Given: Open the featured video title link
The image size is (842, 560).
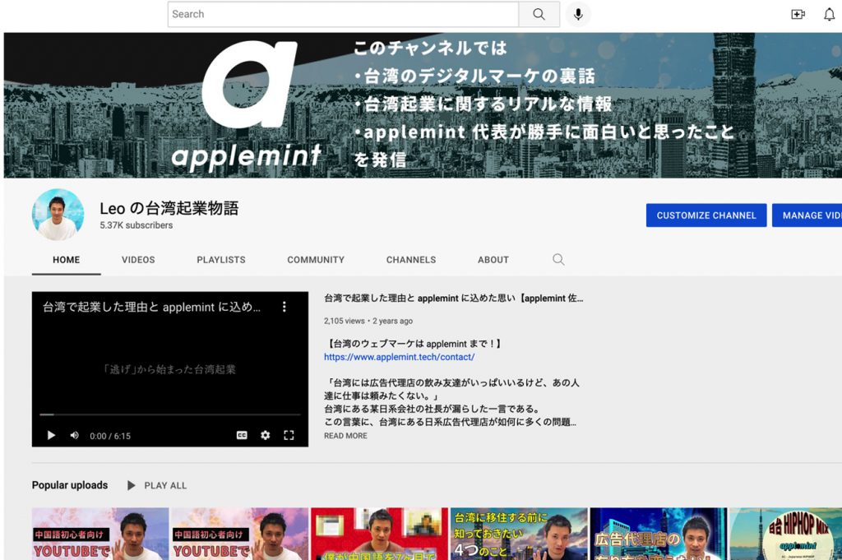Looking at the screenshot, I should (x=453, y=299).
